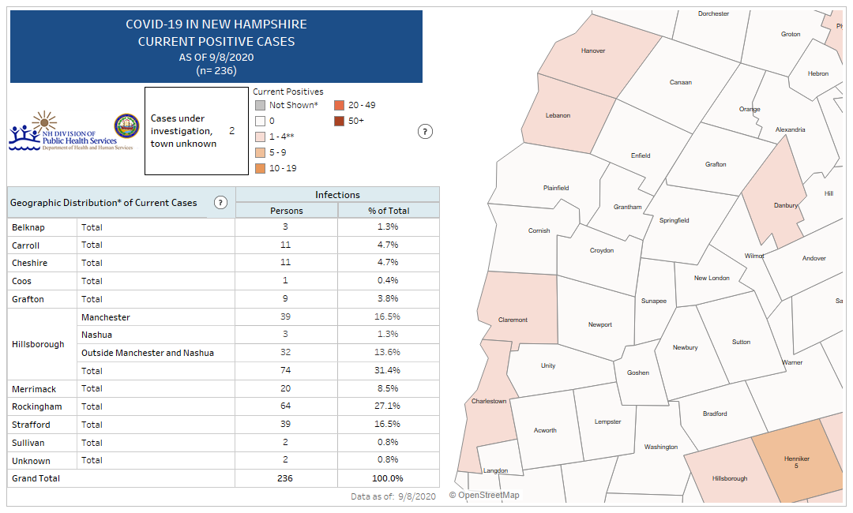Image resolution: width=853 pixels, height=513 pixels.
Task: Select the '5 - 9' legend swatch
Action: click(x=260, y=152)
